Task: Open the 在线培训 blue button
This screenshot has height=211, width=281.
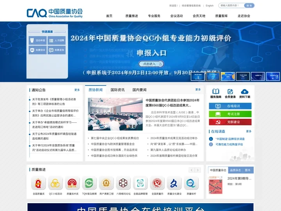Action: point(230,106)
